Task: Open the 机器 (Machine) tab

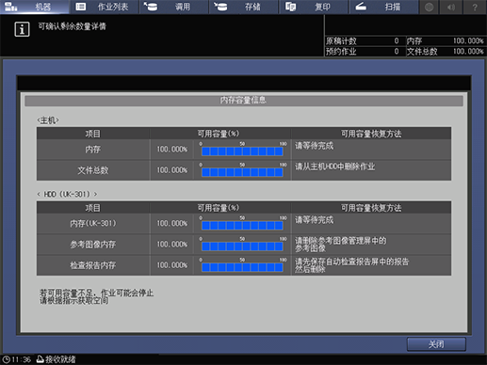Action: pyautogui.click(x=35, y=7)
